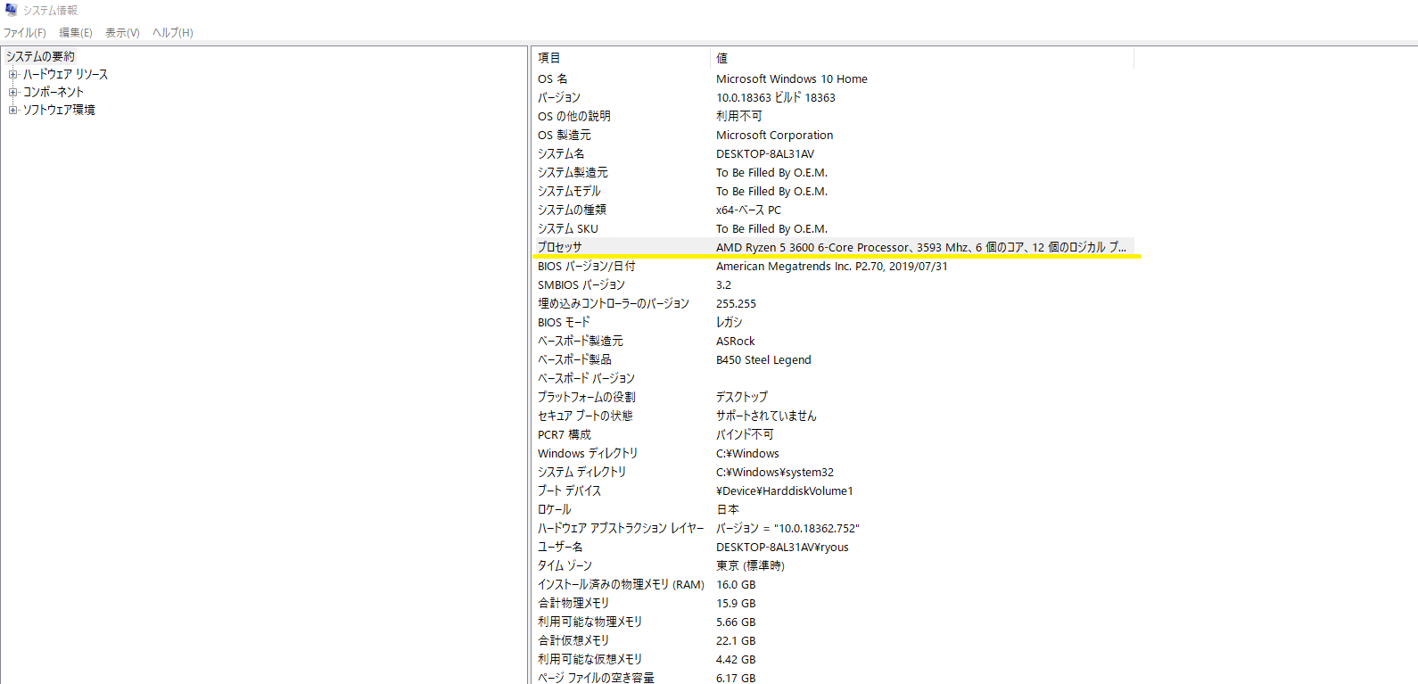Click the 255.255 value
The height and width of the screenshot is (684, 1418).
(x=736, y=303)
